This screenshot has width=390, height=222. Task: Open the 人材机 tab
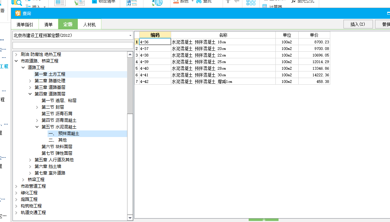click(x=89, y=24)
